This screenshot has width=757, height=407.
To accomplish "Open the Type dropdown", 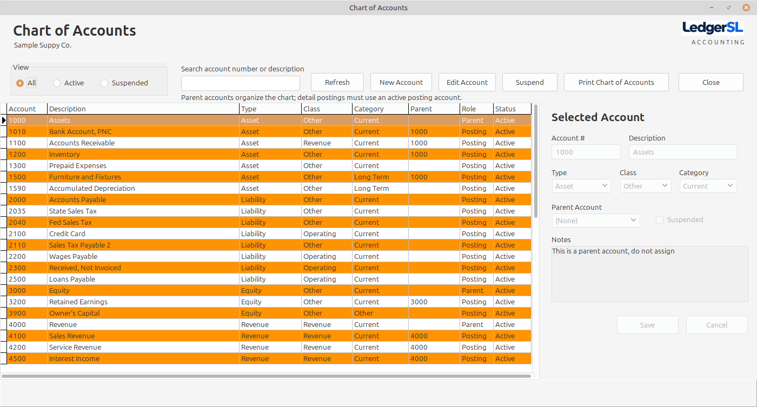I will point(581,186).
